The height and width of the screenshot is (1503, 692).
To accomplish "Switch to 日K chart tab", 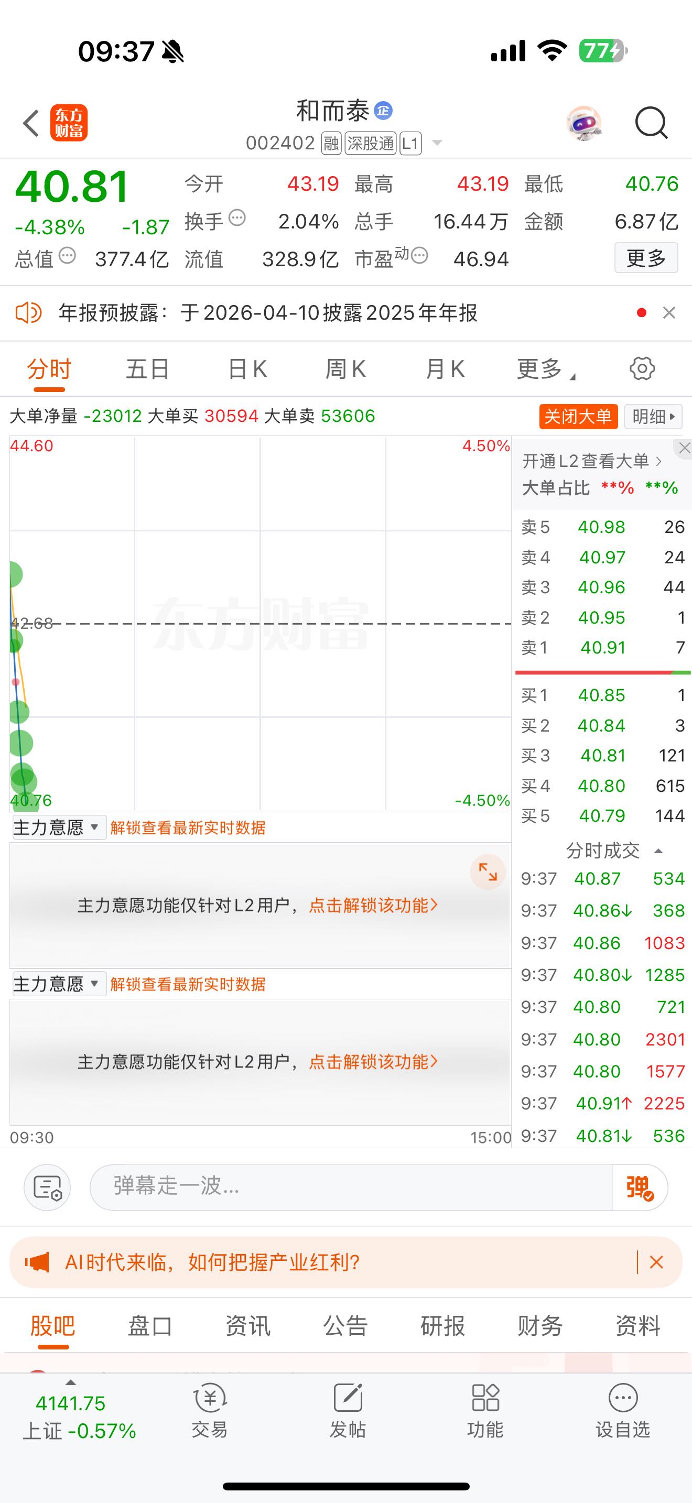I will (247, 369).
